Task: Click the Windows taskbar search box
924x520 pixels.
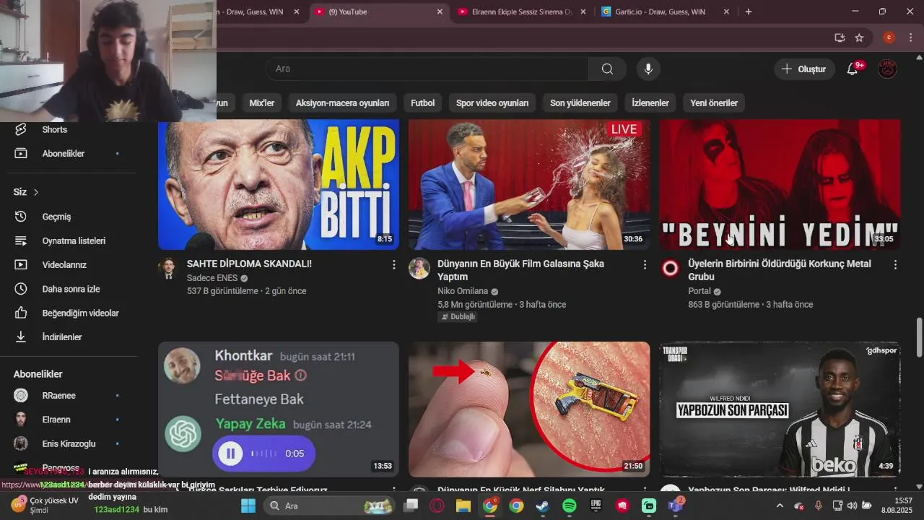Action: (330, 506)
